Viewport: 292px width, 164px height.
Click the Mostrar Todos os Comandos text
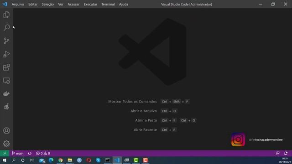(x=132, y=102)
